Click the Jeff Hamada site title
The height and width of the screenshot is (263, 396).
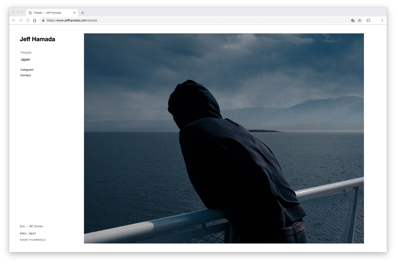click(37, 39)
